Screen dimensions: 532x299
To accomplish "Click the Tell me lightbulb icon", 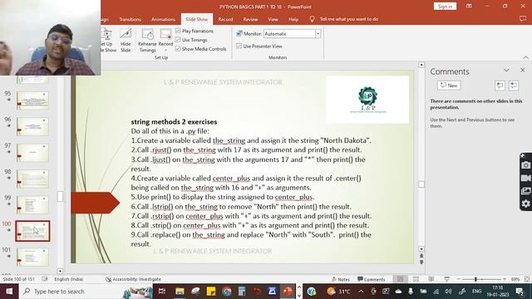I will [x=312, y=19].
